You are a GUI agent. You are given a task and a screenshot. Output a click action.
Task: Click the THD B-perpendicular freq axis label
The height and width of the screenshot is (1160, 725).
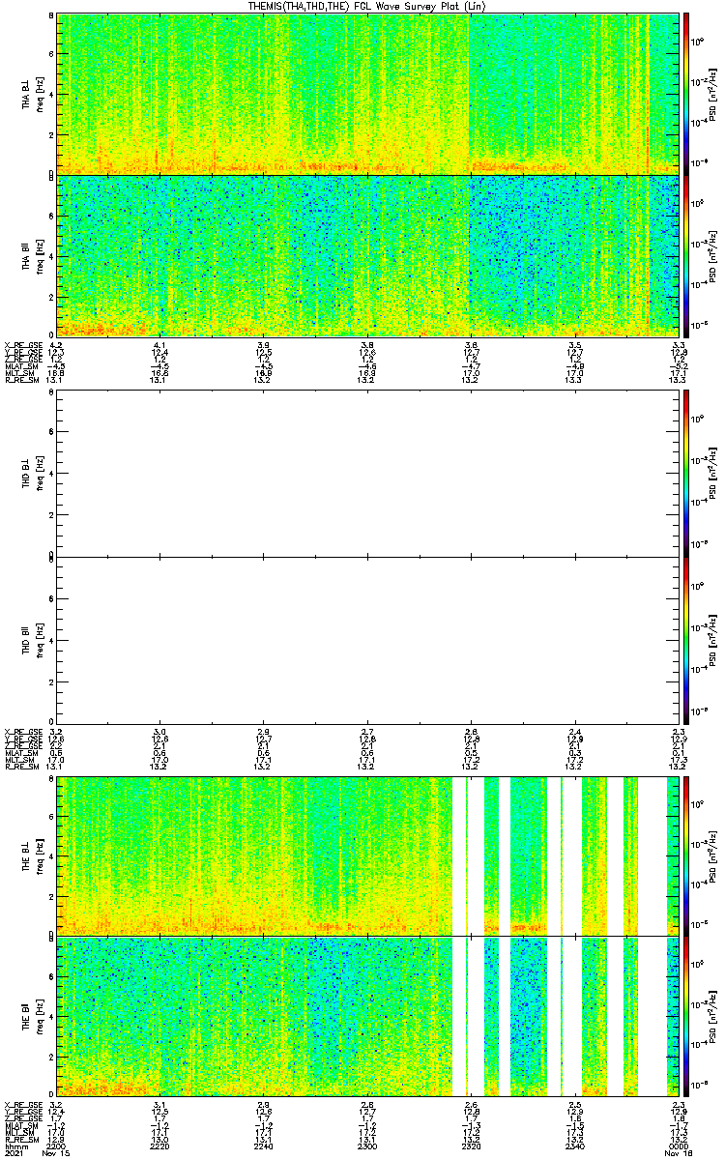click(40, 475)
